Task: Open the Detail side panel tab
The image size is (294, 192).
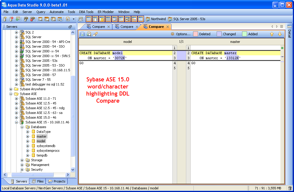Action: coord(290,31)
